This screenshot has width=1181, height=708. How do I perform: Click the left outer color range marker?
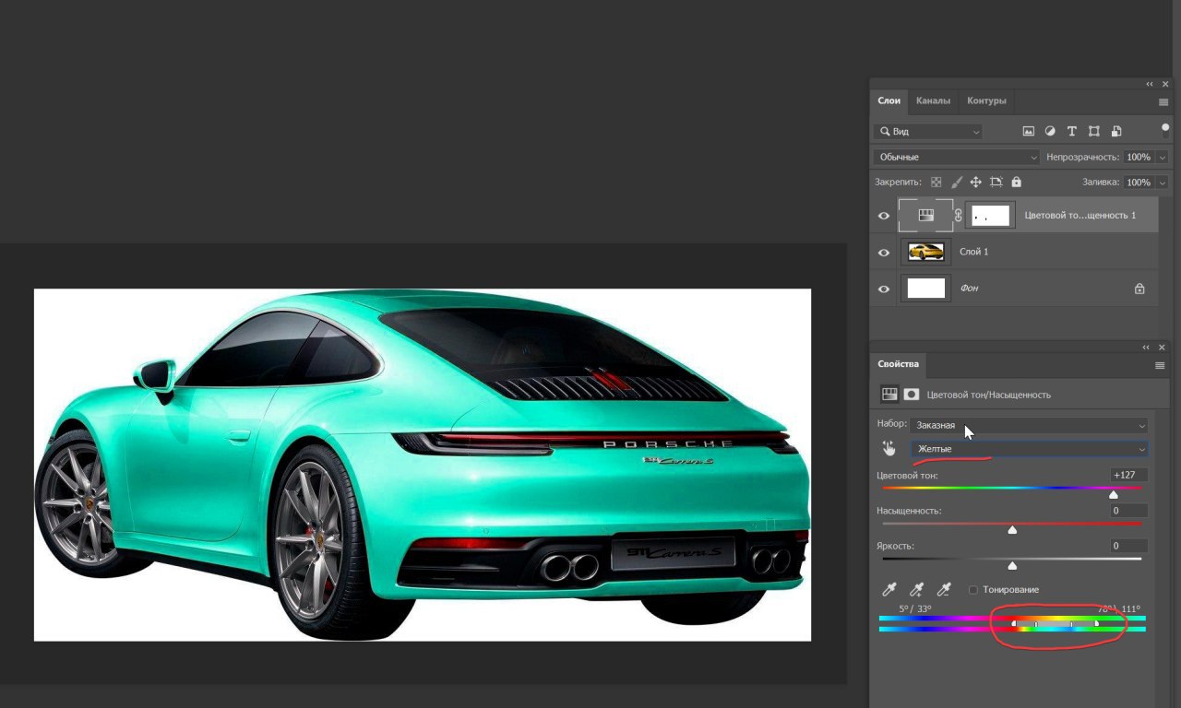1014,624
